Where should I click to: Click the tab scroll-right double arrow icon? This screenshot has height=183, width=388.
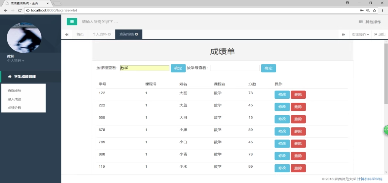click(343, 34)
